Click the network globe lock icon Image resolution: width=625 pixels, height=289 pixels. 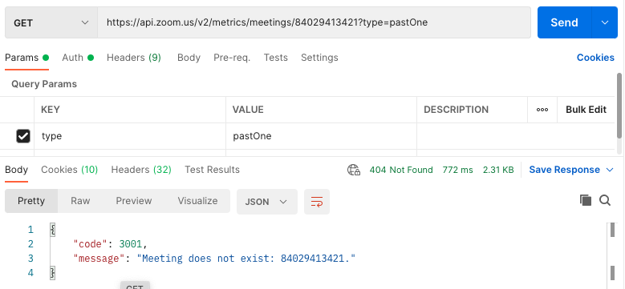tap(354, 171)
